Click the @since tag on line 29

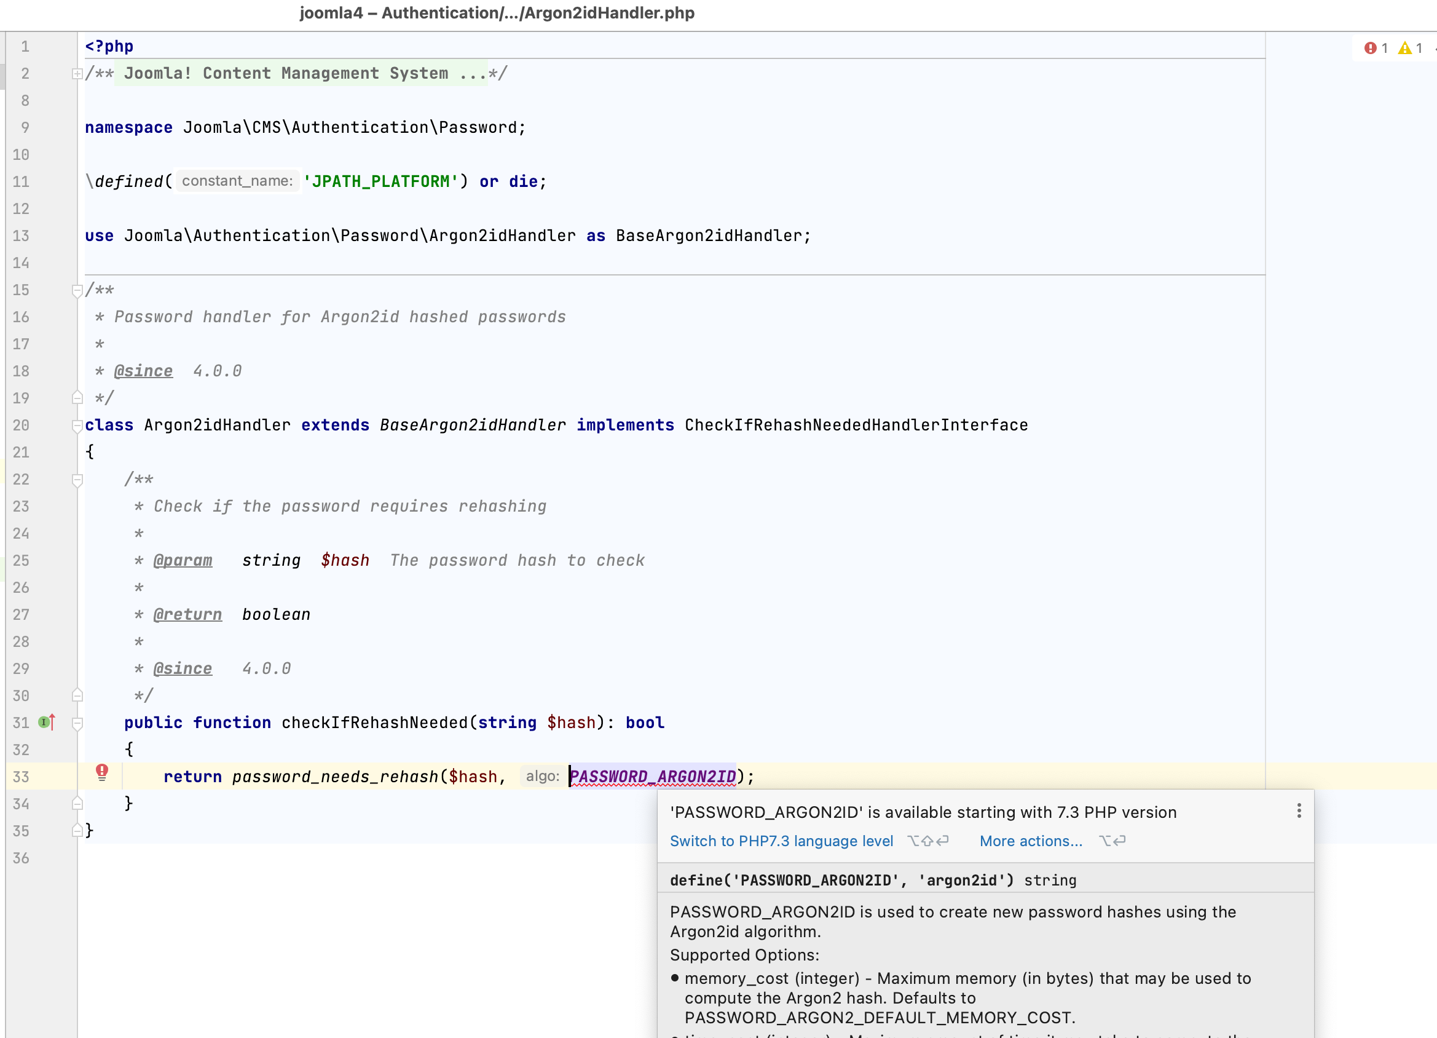click(183, 668)
